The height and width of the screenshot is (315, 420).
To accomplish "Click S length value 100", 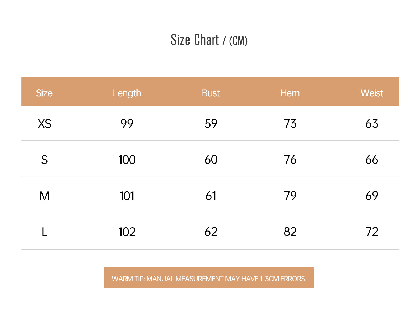I will click(x=127, y=160).
